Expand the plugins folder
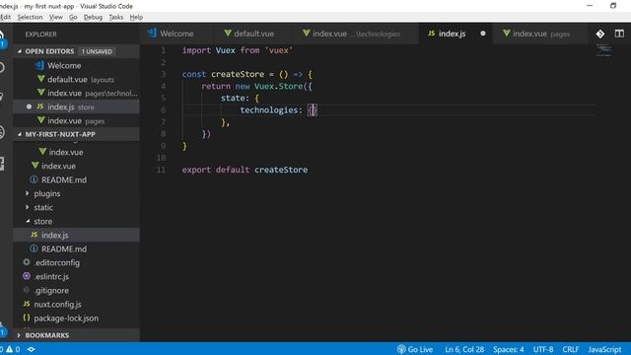The width and height of the screenshot is (631, 355). [28, 193]
